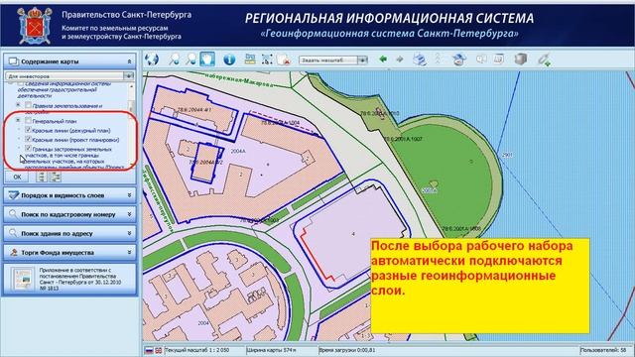Click the collapse-all tree icon beside OK
Viewport: 635px width, 357px height.
55,177
